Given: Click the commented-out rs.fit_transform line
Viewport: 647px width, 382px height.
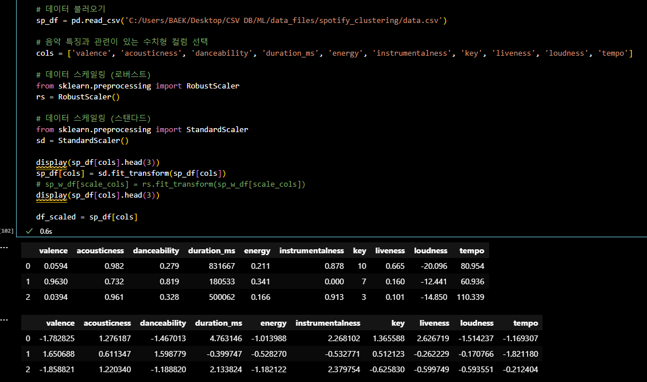Looking at the screenshot, I should [171, 184].
